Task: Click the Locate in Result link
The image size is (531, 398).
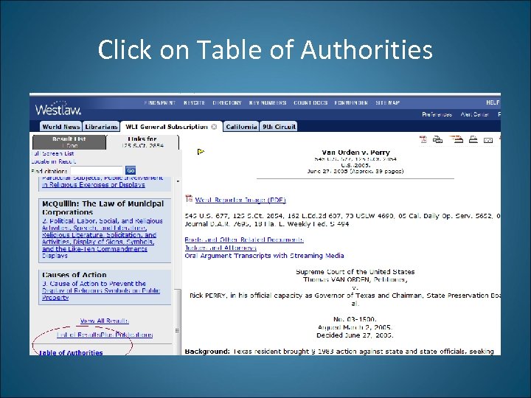Action: (x=54, y=161)
